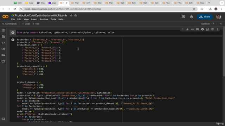This screenshot has height=126, width=225.
Task: Add comment icon in cell toolbar
Action: [x=198, y=29]
